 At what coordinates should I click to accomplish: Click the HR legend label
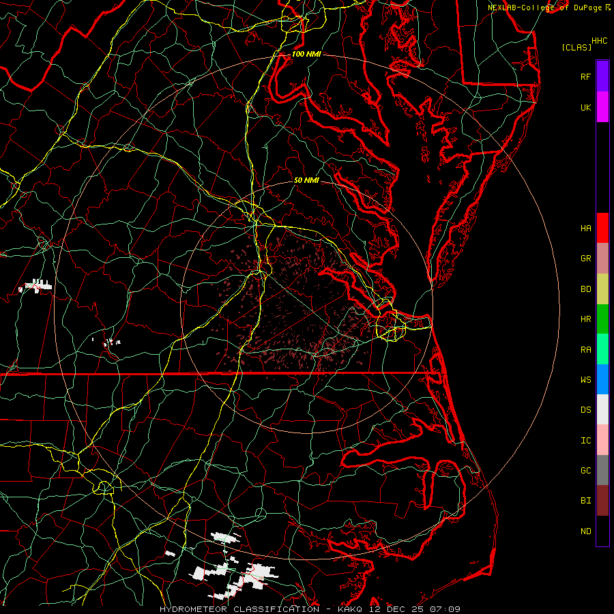point(585,319)
